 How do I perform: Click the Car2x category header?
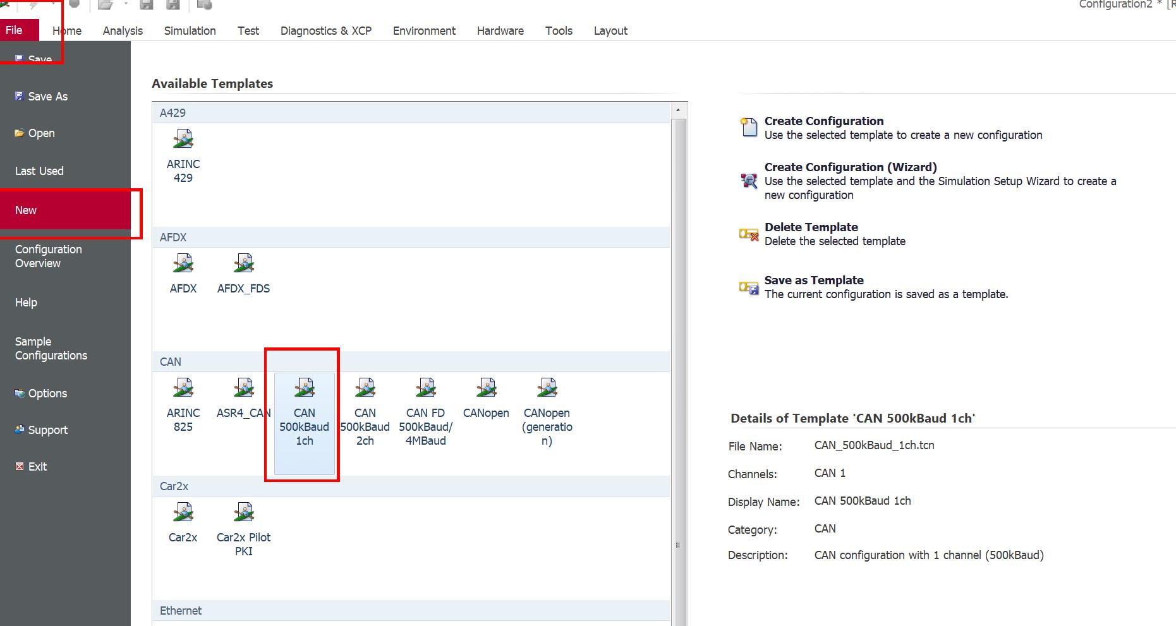coord(411,486)
